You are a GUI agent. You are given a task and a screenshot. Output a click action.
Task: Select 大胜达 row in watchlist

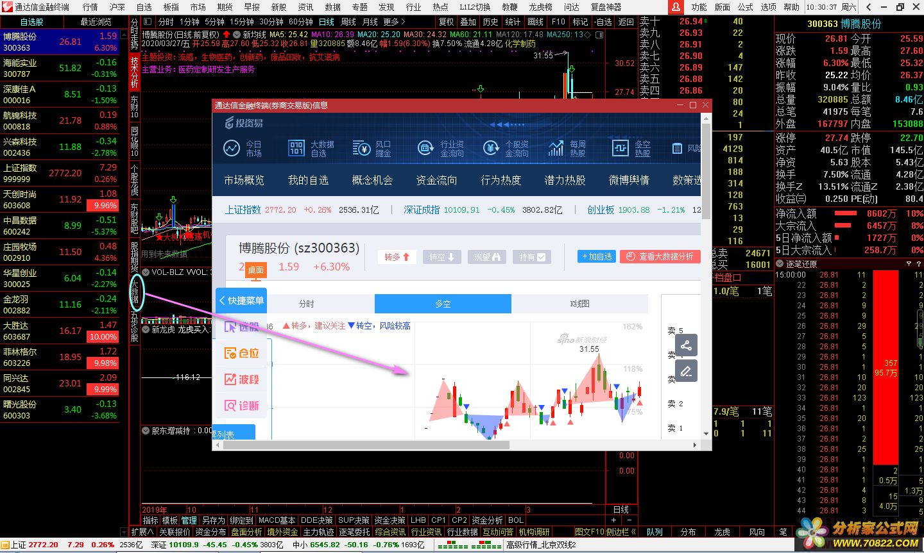coord(60,331)
